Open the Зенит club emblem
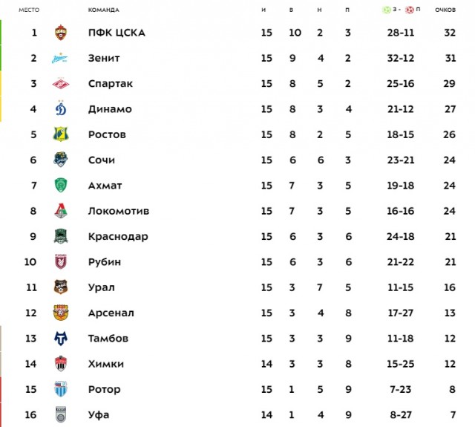Image resolution: width=475 pixels, height=427 pixels. click(x=59, y=58)
